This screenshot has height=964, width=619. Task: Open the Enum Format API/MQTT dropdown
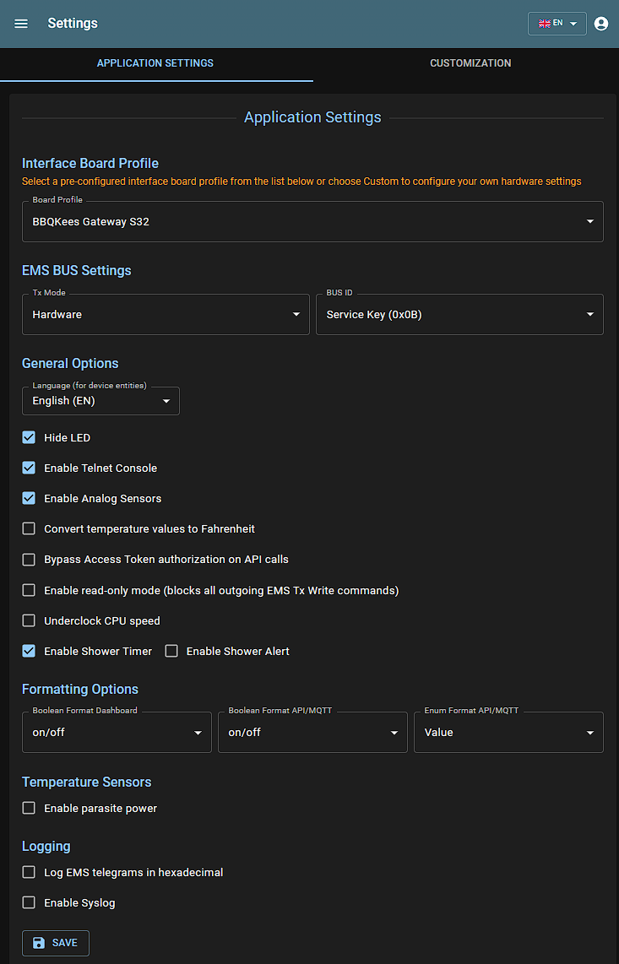508,732
